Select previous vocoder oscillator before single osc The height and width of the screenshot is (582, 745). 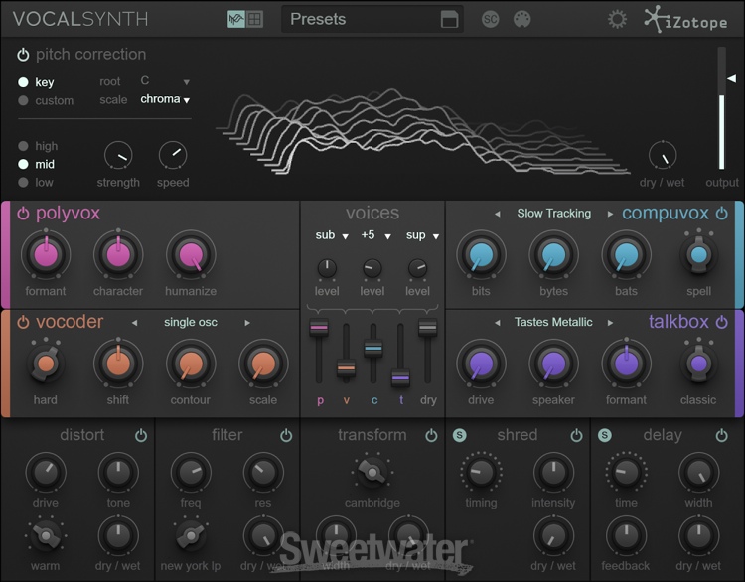[134, 323]
